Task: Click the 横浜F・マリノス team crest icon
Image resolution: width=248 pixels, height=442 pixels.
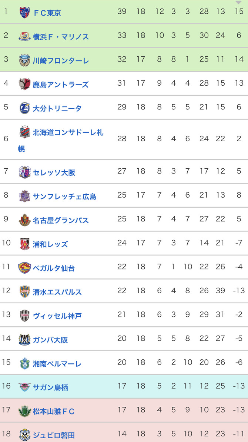Action: click(24, 36)
